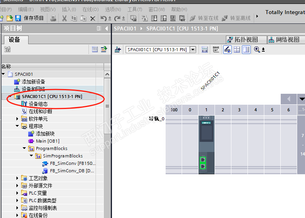The height and width of the screenshot is (218, 305).
Task: Expand toolbar overflow arrow
Action: click(x=257, y=16)
